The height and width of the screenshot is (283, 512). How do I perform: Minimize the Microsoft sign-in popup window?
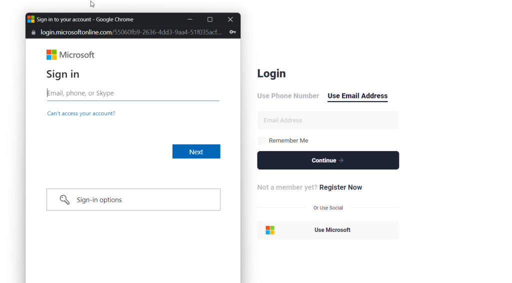[190, 19]
